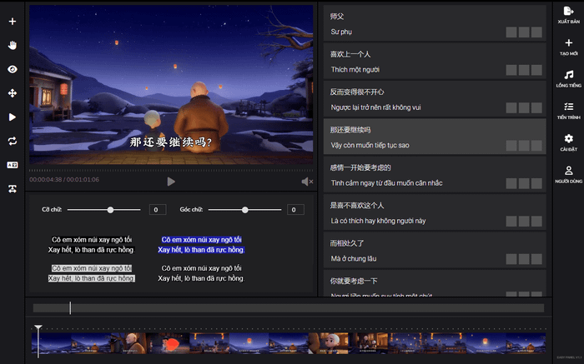Click Chinese text '你就要考虑一下'
Image resolution: width=584 pixels, height=364 pixels.
[x=354, y=281]
